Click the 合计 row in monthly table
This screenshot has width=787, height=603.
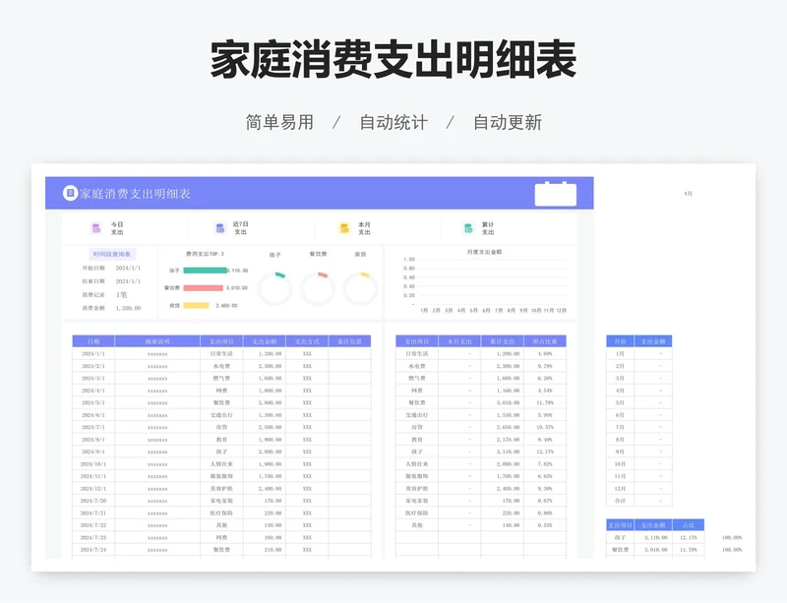(638, 501)
